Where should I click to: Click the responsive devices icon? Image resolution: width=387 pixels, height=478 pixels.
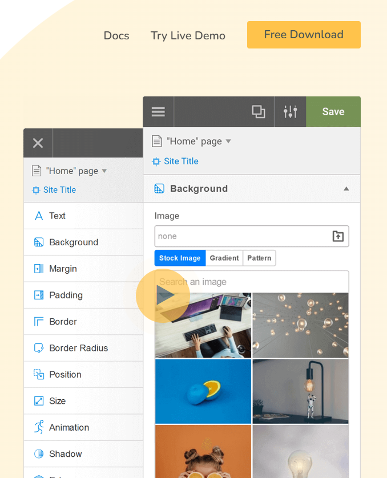pos(259,112)
